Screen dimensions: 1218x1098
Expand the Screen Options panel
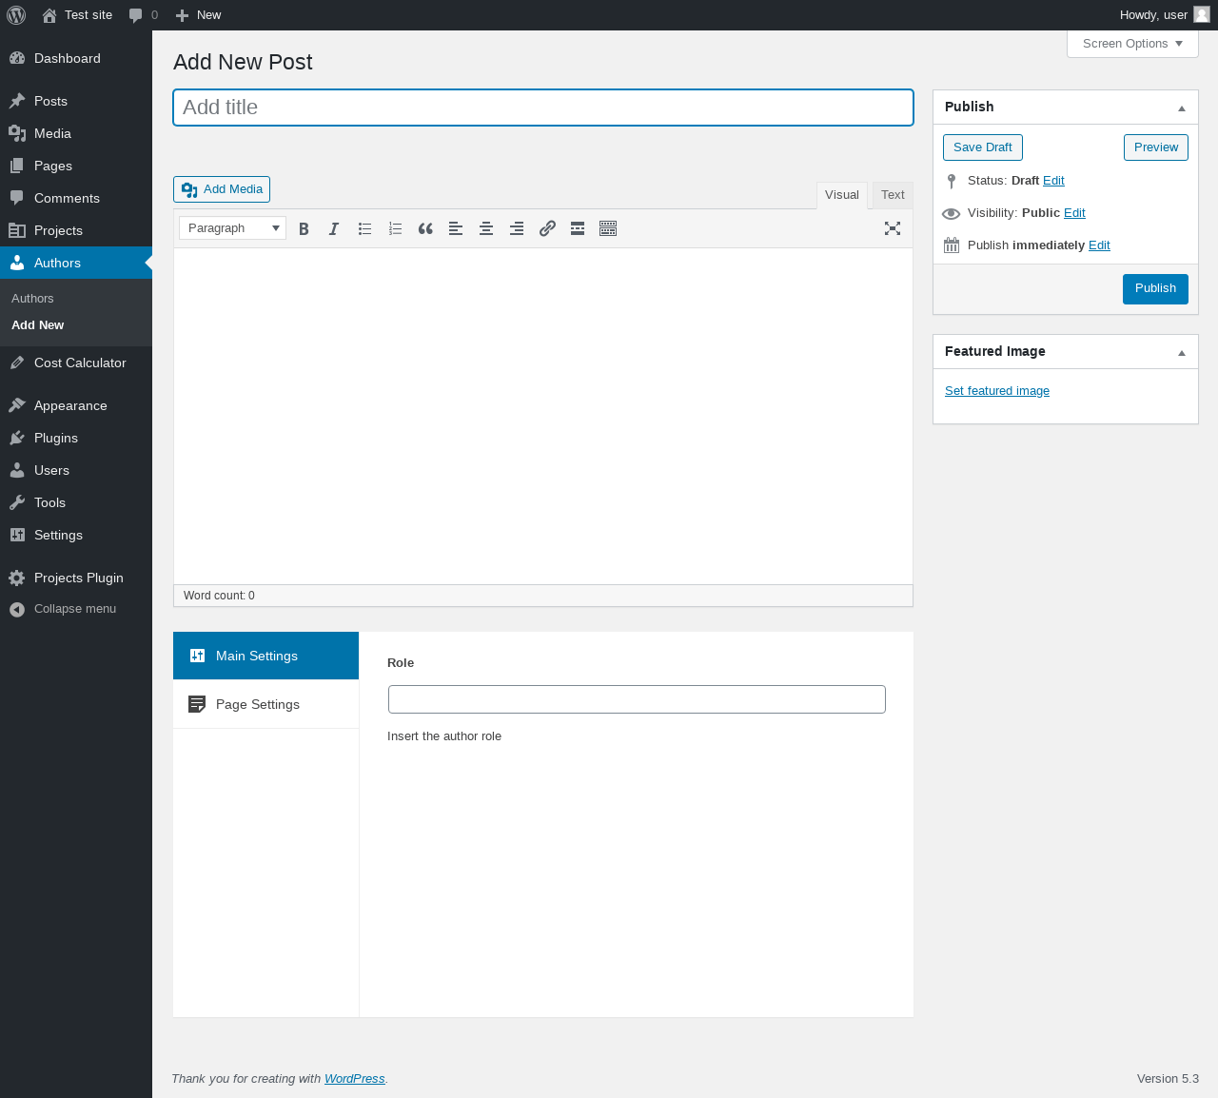pos(1132,44)
